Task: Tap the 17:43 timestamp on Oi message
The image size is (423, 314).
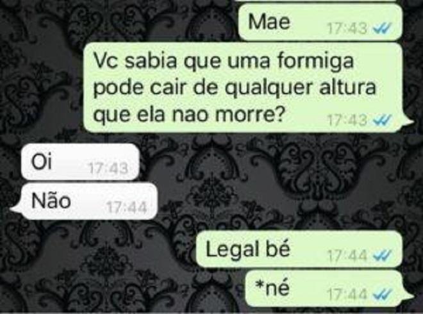Action: (x=108, y=169)
